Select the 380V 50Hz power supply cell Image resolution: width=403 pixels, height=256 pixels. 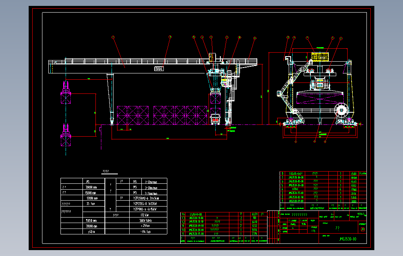point(146,221)
